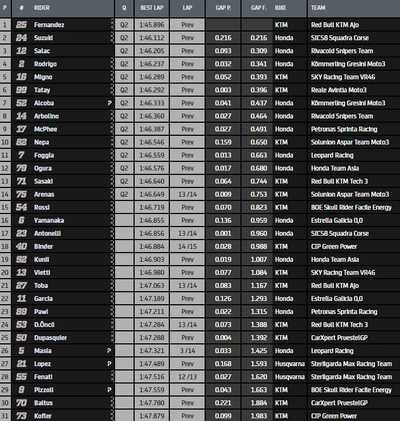Click the pit 'P' indicator beside Lopez
Screen dimensions: 400x421
coord(110,364)
